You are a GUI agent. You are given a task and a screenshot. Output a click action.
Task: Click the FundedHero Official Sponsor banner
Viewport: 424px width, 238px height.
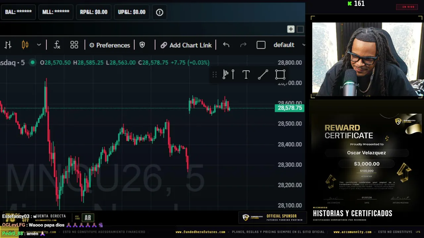[x=272, y=217]
